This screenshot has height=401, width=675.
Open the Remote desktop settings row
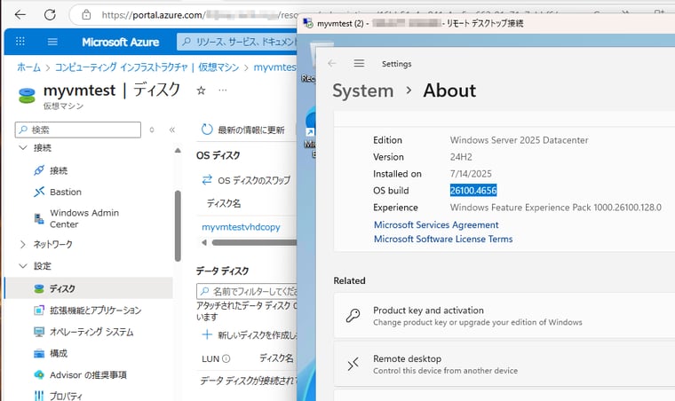coord(504,365)
